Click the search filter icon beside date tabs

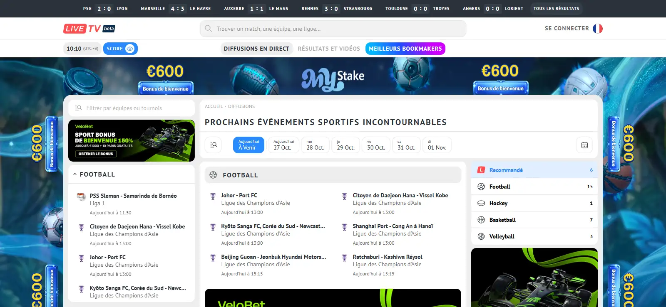tap(214, 145)
